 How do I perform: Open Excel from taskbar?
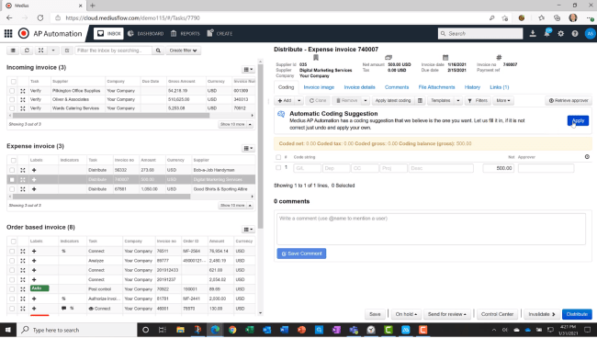click(x=250, y=330)
